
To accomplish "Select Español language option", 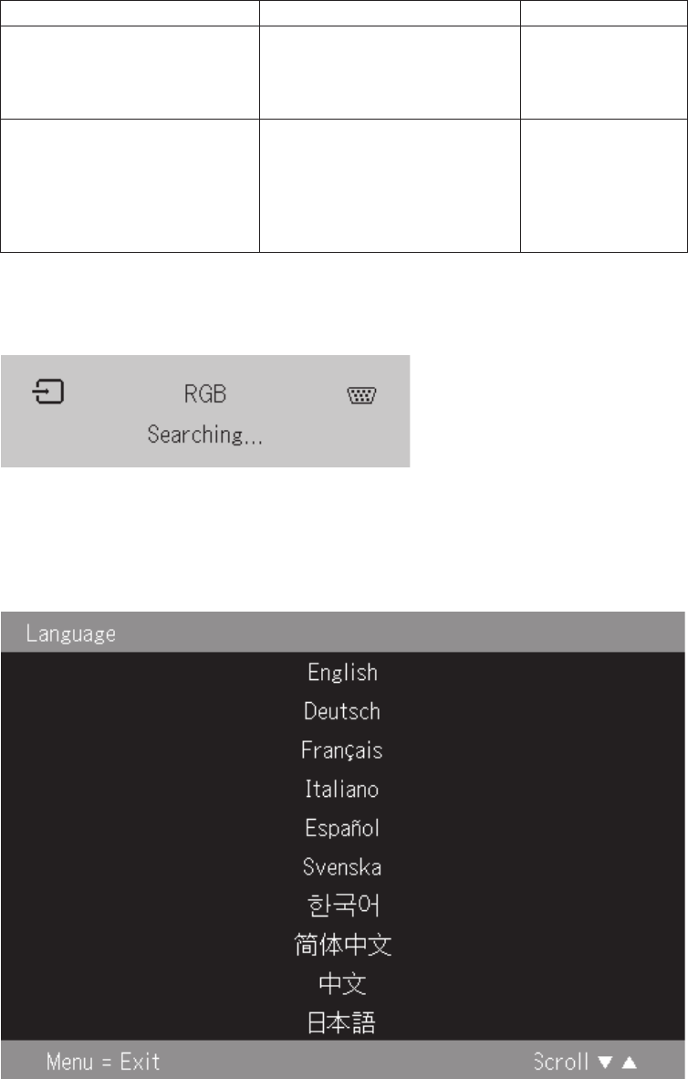I will point(342,829).
